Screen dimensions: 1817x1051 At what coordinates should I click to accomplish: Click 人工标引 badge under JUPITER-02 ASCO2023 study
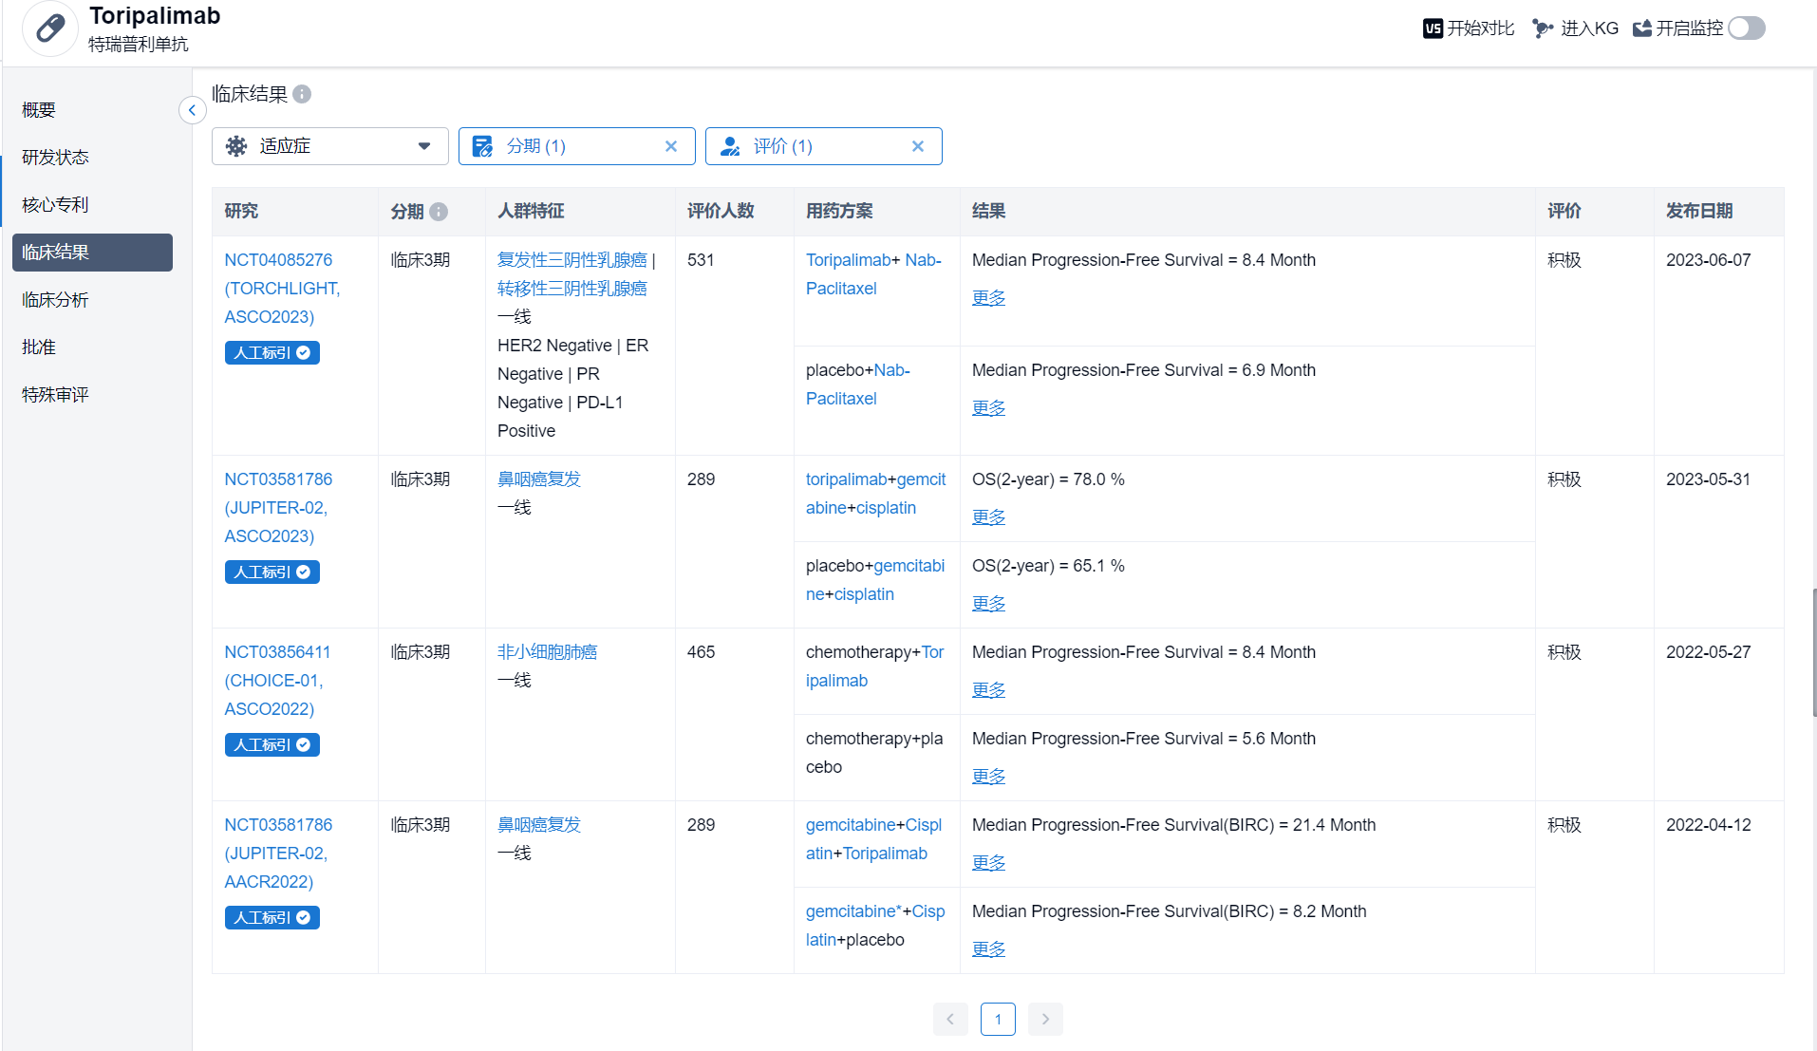[x=272, y=572]
